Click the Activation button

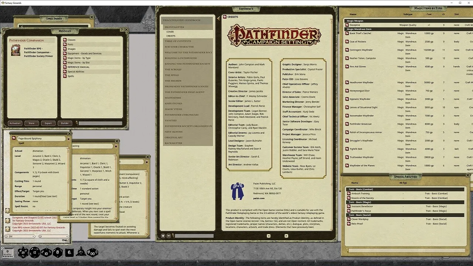coord(15,123)
